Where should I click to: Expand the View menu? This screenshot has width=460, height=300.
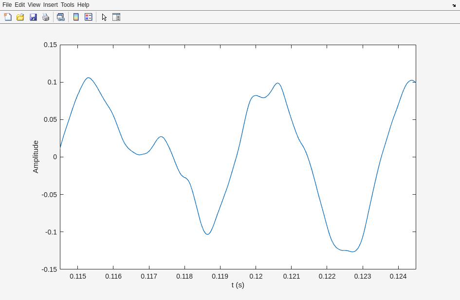tap(34, 5)
